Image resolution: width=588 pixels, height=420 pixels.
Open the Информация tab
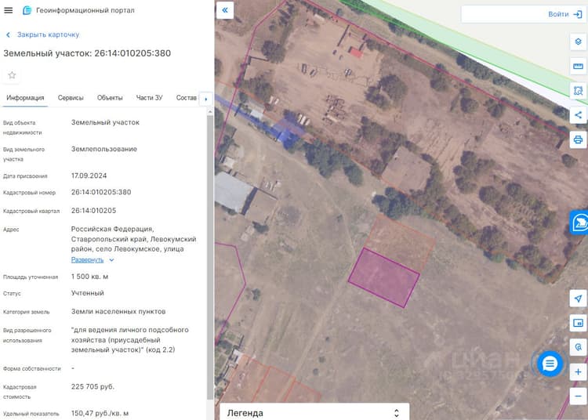25,98
